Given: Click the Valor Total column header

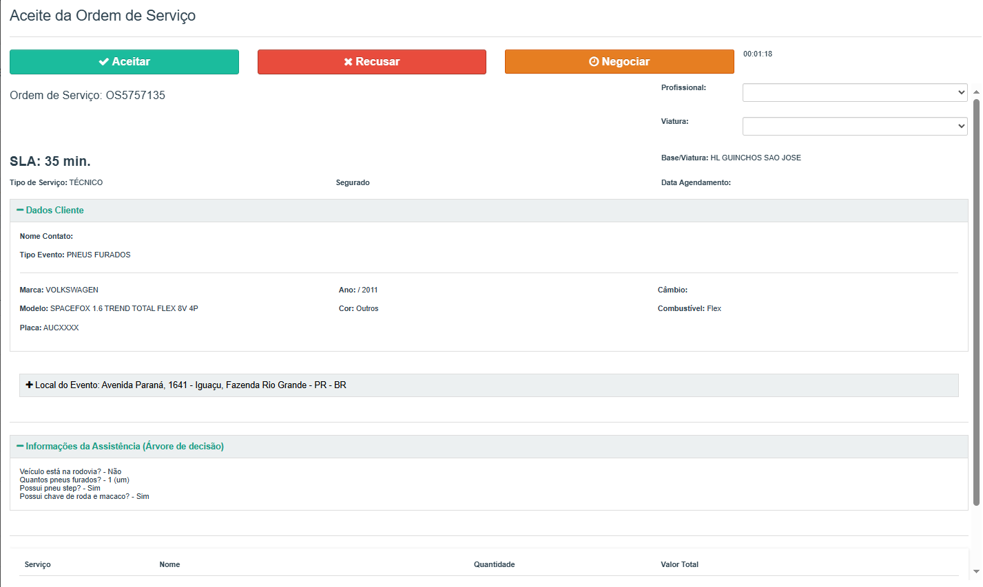Looking at the screenshot, I should (x=679, y=565).
